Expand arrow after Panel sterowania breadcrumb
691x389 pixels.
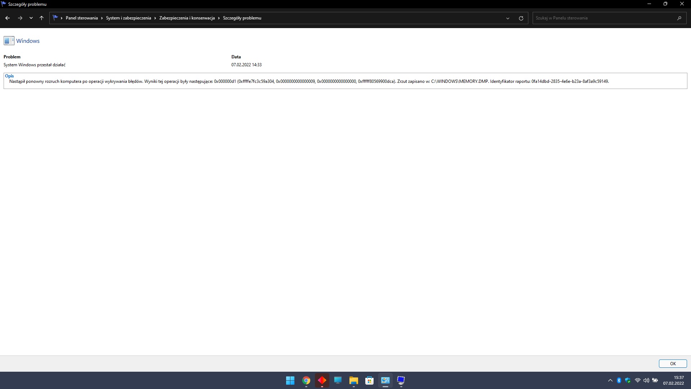(102, 18)
